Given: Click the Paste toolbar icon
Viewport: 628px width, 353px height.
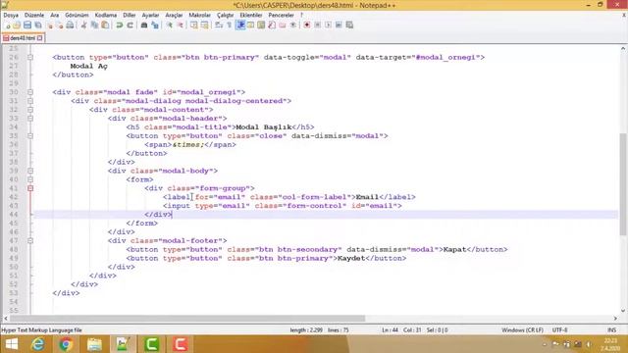Looking at the screenshot, I should (x=105, y=25).
